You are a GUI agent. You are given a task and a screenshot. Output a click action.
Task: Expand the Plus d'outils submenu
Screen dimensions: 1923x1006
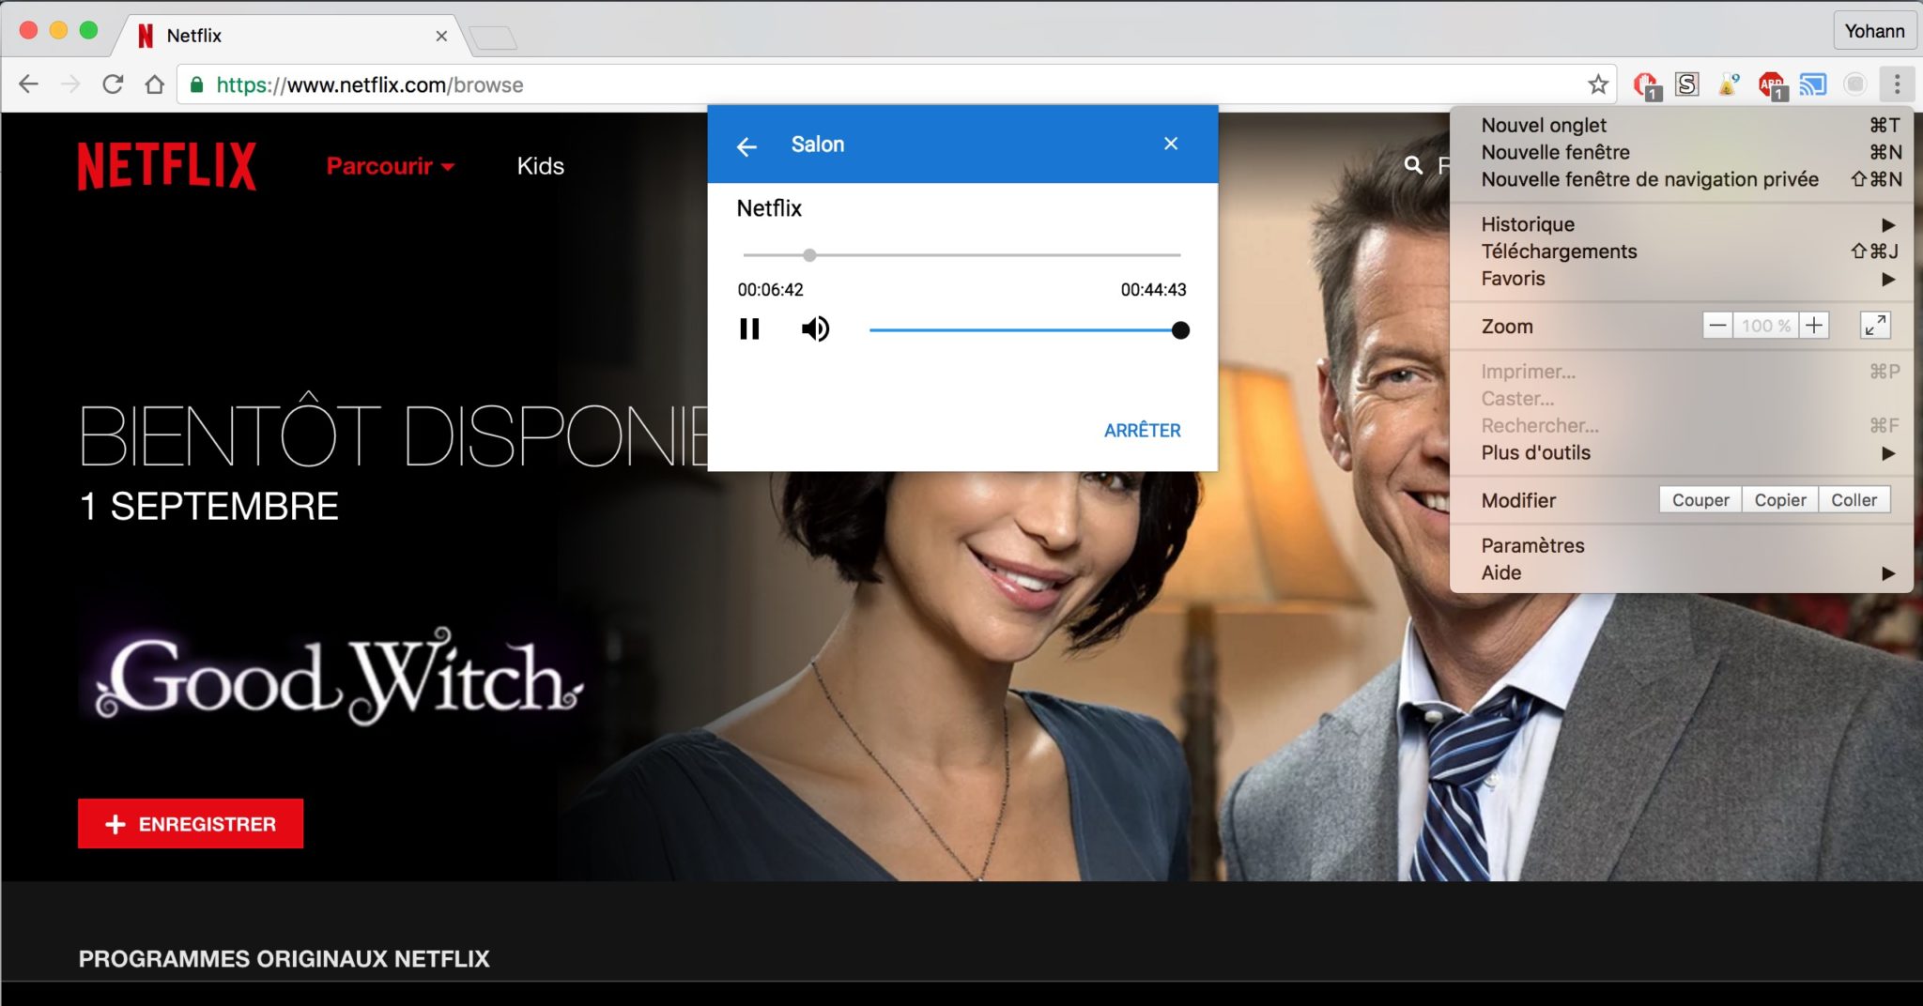1681,453
